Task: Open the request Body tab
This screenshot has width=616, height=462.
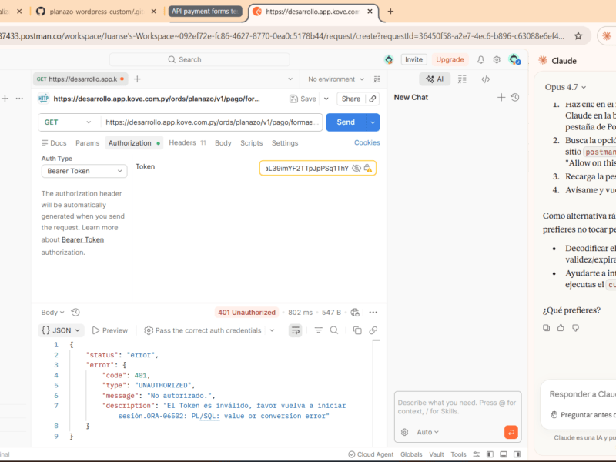Action: 223,143
